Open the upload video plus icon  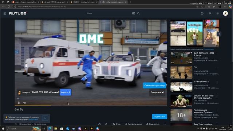[x=202, y=13]
